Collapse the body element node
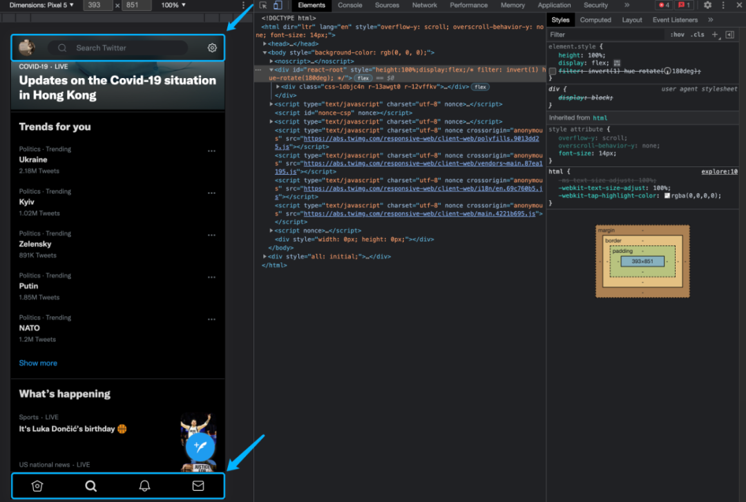 265,52
